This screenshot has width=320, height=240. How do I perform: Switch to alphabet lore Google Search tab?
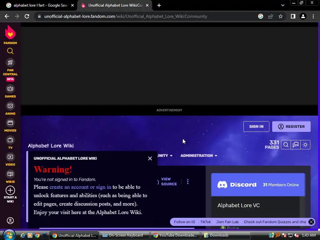38,5
